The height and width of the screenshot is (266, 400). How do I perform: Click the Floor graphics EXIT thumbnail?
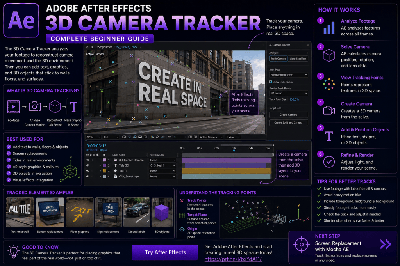[x=80, y=212]
